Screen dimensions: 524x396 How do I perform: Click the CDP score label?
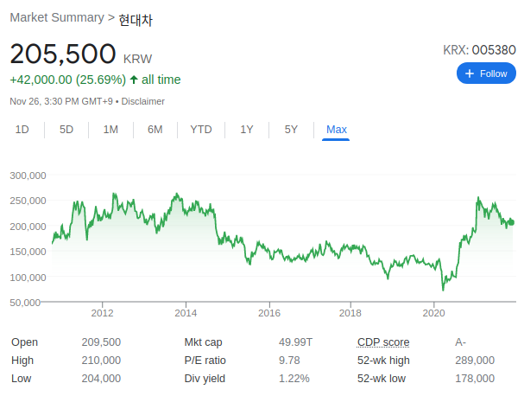pyautogui.click(x=383, y=342)
